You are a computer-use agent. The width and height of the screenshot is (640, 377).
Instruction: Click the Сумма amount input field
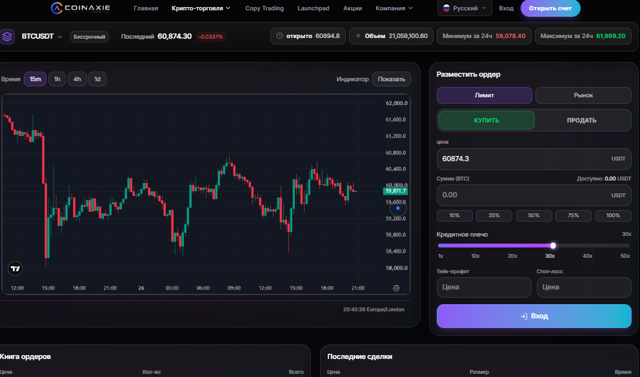click(534, 195)
